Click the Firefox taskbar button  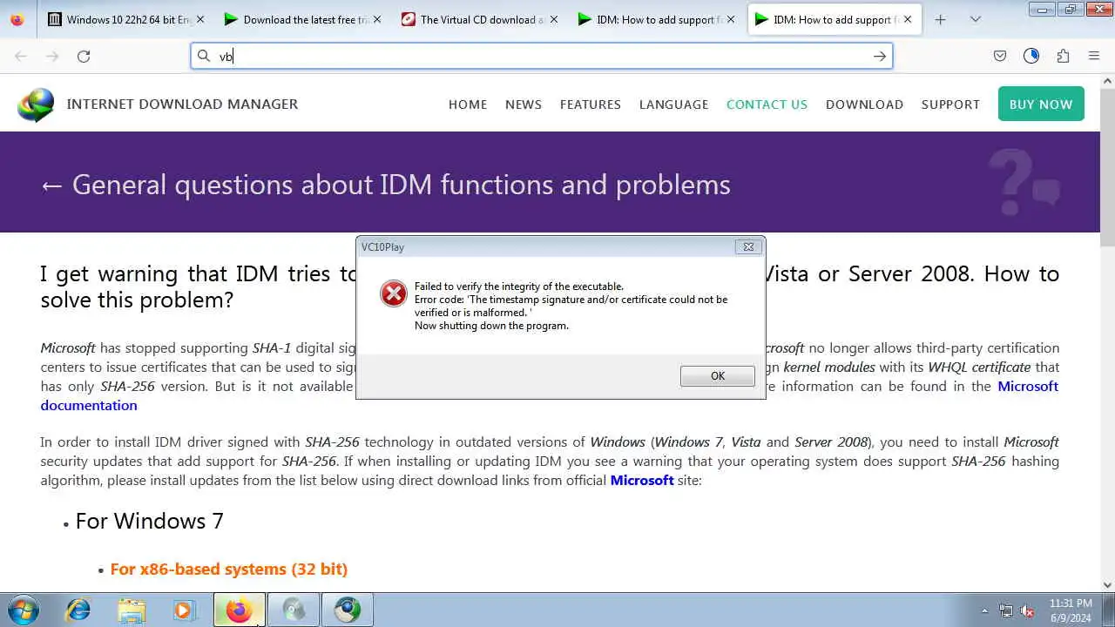(x=240, y=610)
